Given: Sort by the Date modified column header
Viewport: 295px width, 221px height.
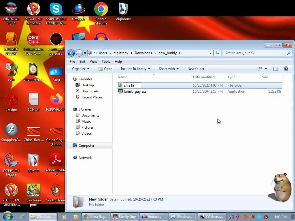Looking at the screenshot, I should 209,77.
